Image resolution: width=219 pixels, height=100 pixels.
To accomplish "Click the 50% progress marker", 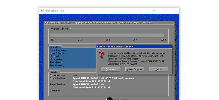I will 108,40.
